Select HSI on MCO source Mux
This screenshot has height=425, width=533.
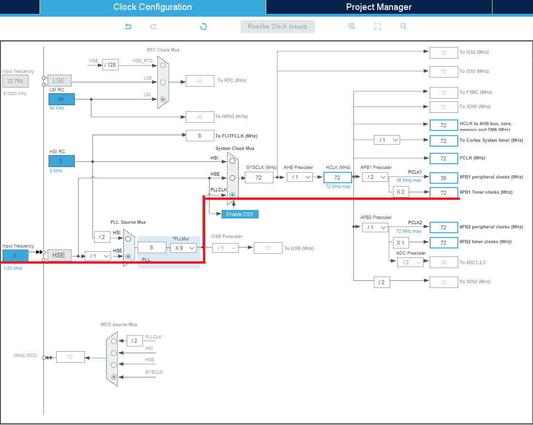click(114, 353)
